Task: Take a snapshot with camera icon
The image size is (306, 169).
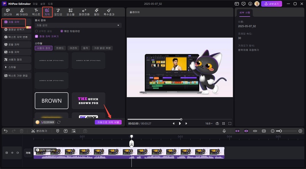Action: pos(217,124)
